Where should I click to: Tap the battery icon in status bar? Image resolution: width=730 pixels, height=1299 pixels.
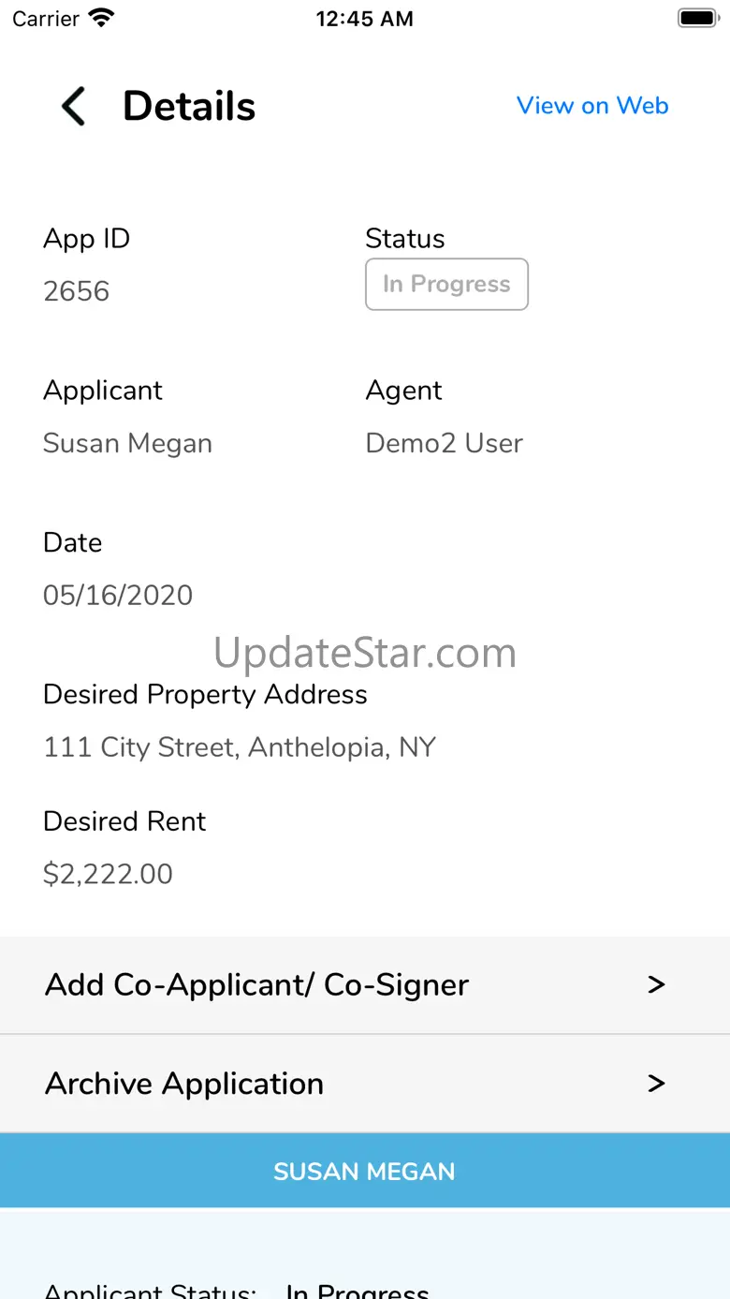[x=697, y=18]
